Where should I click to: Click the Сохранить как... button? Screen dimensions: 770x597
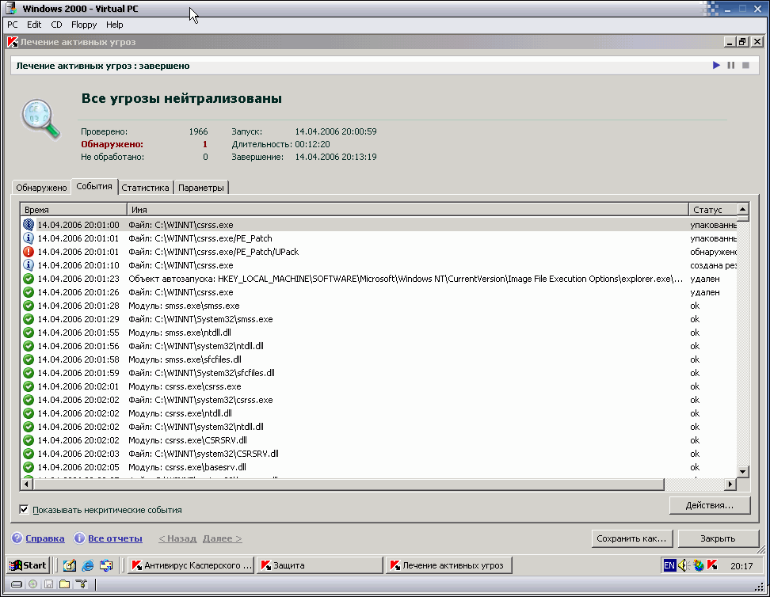[631, 538]
